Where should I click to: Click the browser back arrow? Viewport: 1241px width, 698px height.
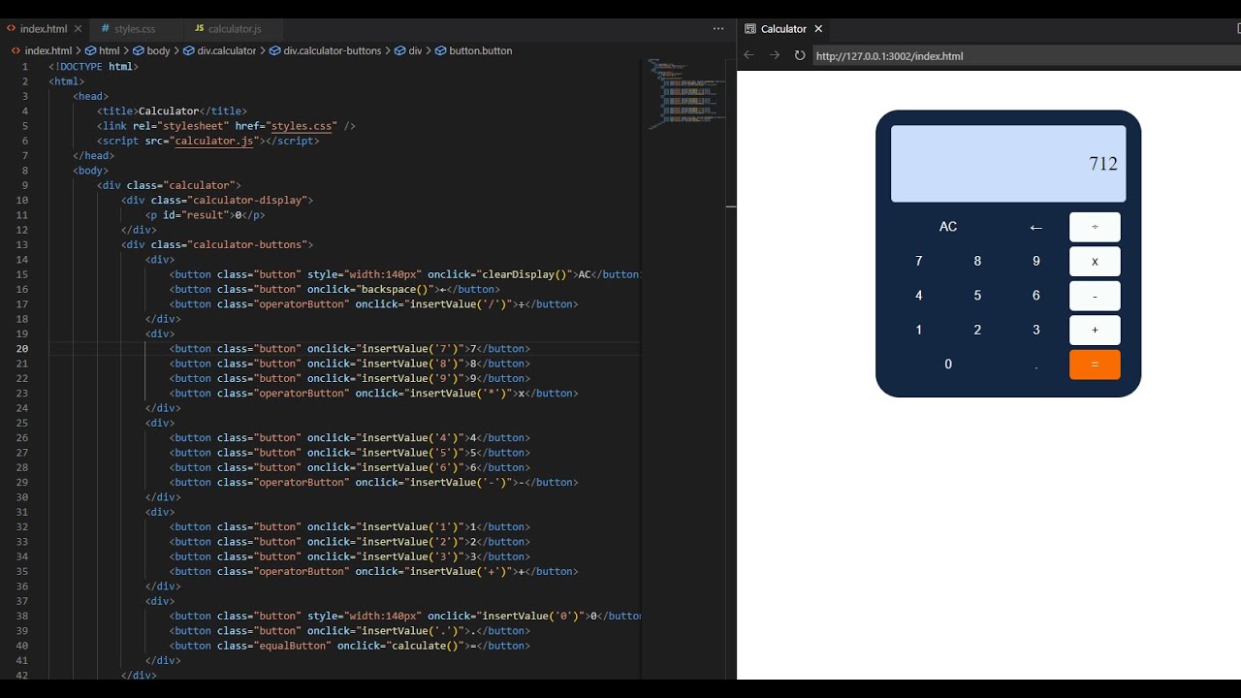tap(748, 55)
